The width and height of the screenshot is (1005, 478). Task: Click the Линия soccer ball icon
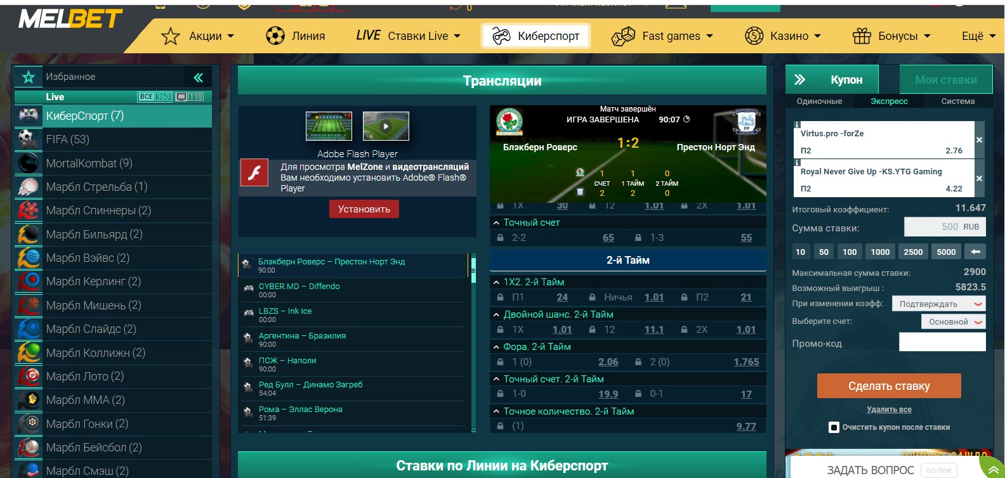pos(275,36)
